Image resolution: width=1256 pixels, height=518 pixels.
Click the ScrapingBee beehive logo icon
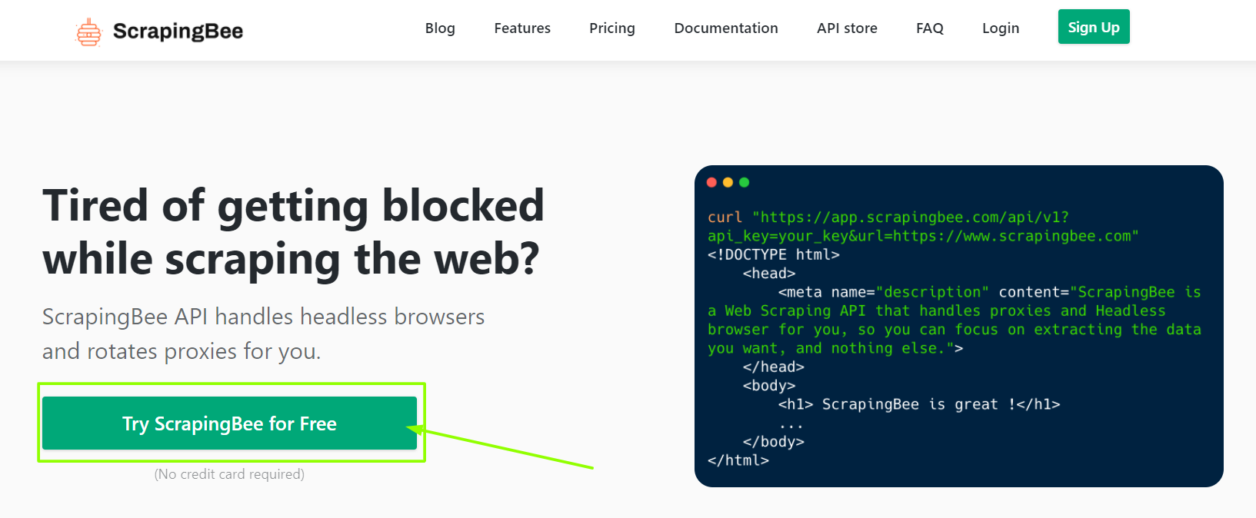[88, 32]
